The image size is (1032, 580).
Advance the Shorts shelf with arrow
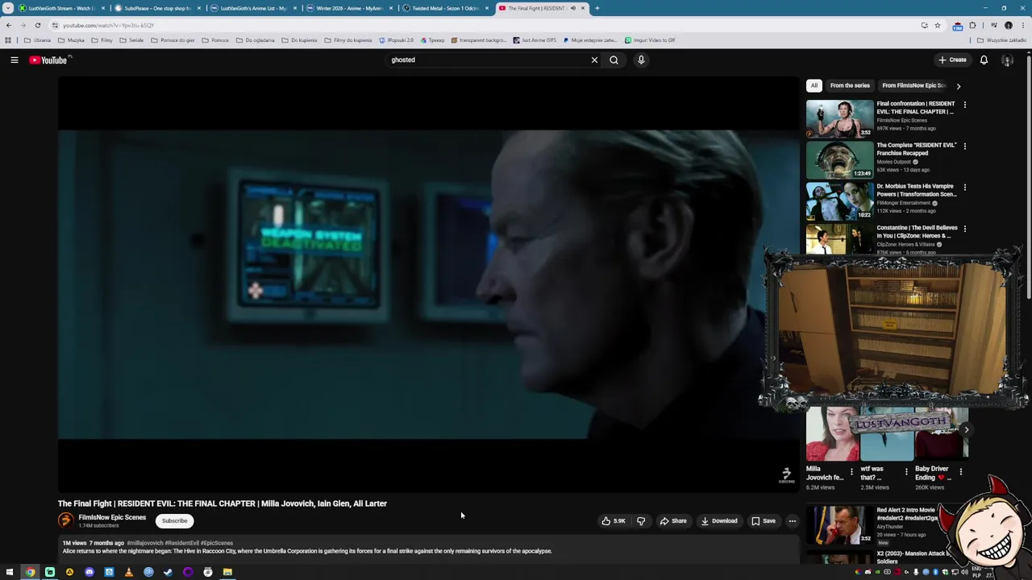[966, 429]
